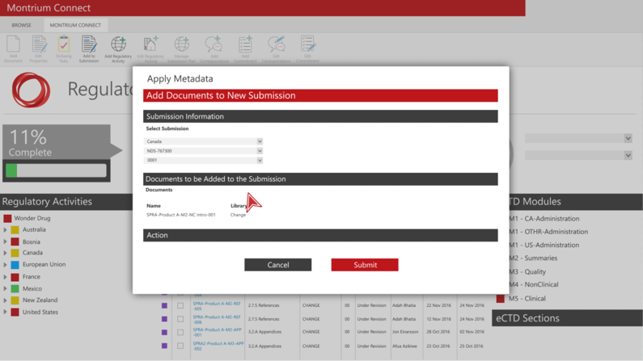Click the Wonder Drug tree label
The image size is (643, 361).
coord(32,219)
